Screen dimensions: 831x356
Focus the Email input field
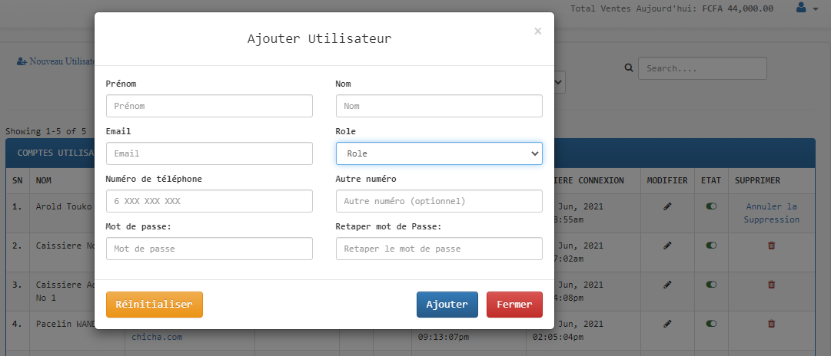coord(209,153)
